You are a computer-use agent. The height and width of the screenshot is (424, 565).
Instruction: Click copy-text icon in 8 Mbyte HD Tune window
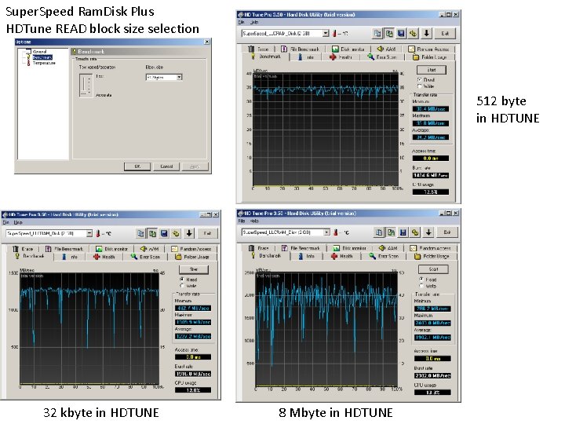(x=379, y=232)
